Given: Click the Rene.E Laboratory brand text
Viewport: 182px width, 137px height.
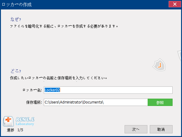Looking at the screenshot, I should (x=25, y=121).
